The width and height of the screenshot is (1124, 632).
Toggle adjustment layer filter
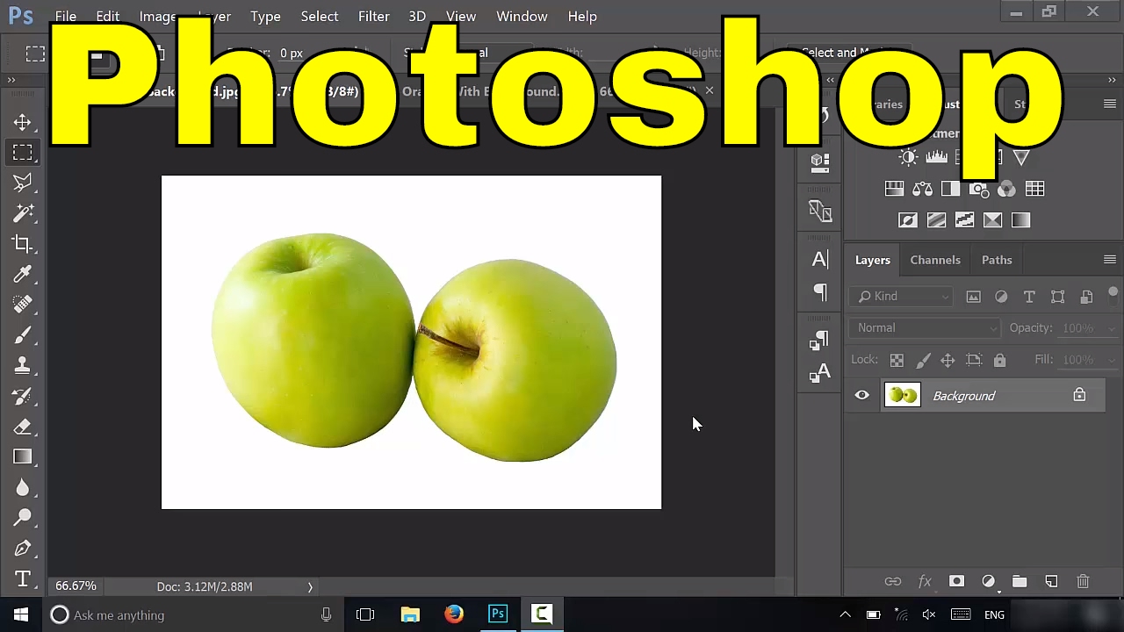(1001, 297)
